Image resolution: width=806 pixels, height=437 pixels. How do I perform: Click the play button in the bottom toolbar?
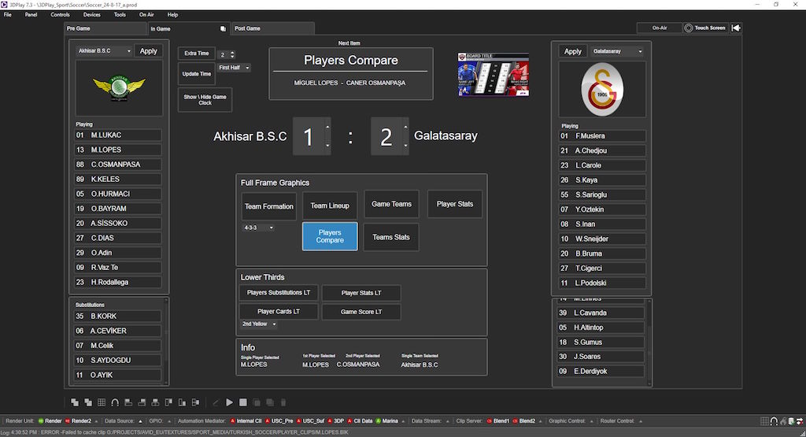[x=229, y=402]
